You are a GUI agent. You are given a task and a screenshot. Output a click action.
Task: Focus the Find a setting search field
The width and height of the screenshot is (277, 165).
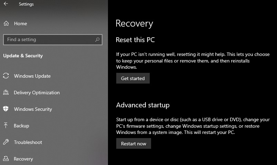(48, 40)
